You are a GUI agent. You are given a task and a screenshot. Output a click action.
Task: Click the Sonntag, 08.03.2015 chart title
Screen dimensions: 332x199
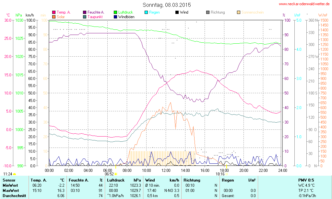[x=167, y=5]
